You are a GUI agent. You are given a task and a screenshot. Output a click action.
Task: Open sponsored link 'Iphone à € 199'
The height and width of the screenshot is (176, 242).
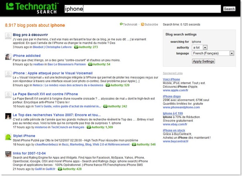173,113
